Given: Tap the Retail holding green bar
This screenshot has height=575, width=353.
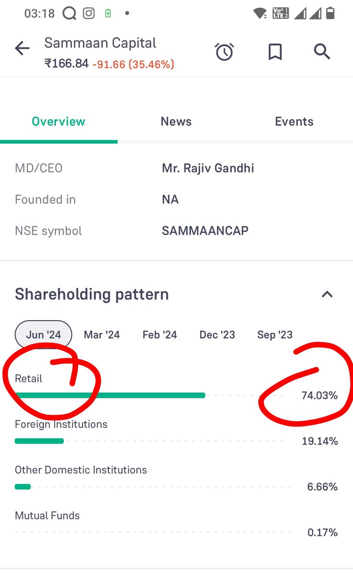Looking at the screenshot, I should pyautogui.click(x=110, y=395).
